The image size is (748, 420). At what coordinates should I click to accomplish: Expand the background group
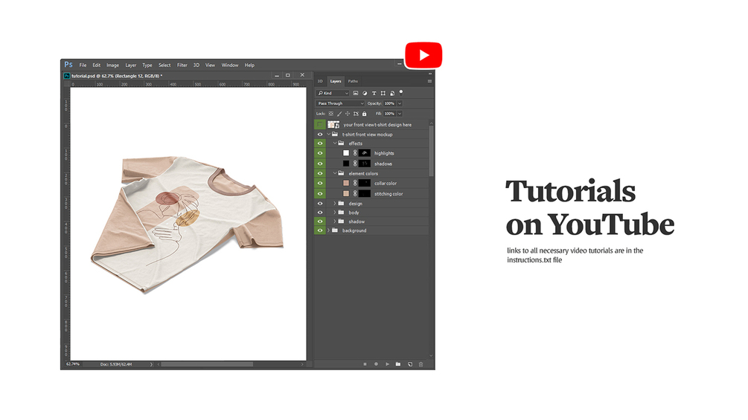point(328,230)
